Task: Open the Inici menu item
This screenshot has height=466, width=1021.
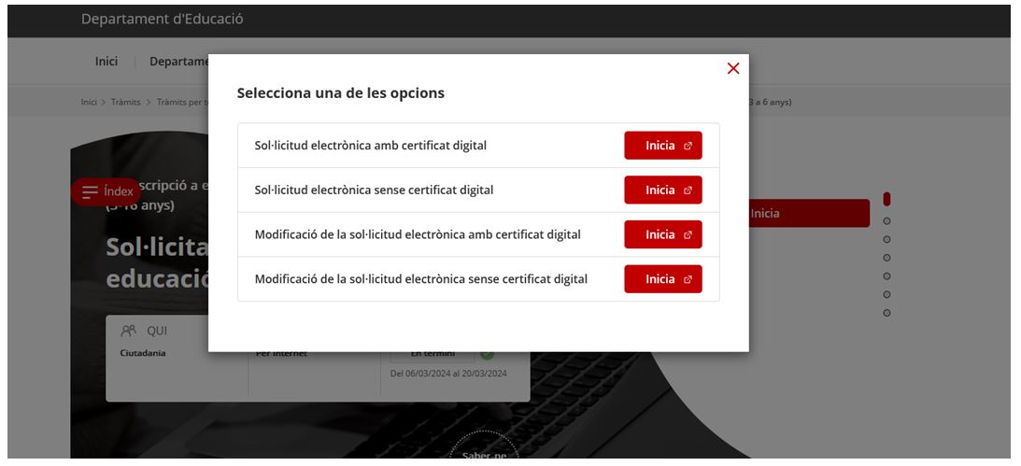Action: 106,61
